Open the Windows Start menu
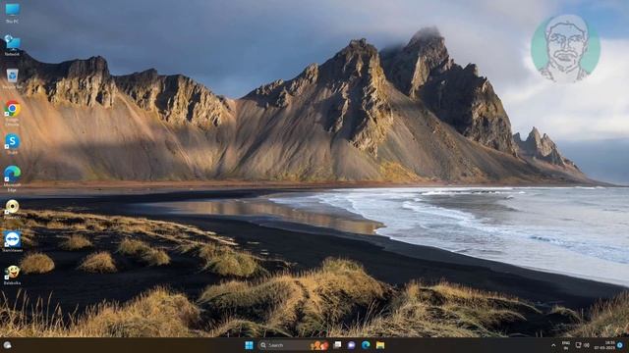 pos(249,345)
